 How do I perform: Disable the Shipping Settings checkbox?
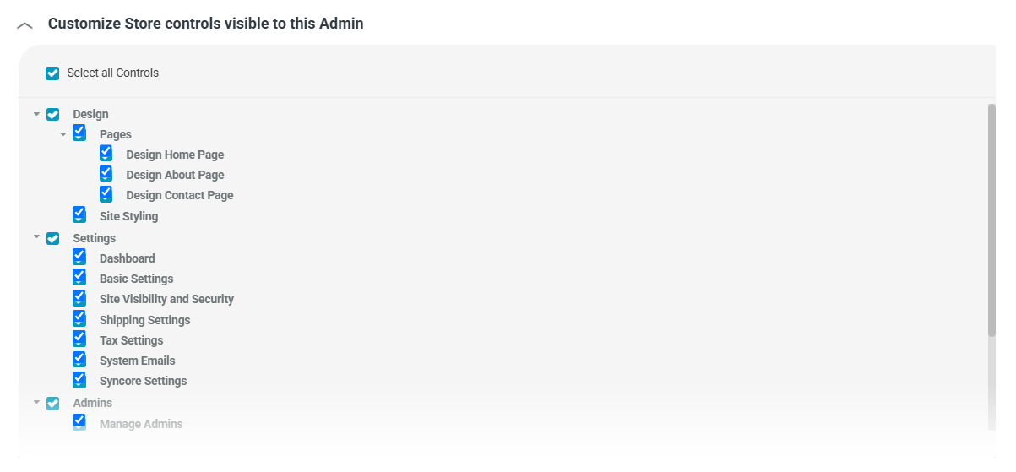[79, 319]
